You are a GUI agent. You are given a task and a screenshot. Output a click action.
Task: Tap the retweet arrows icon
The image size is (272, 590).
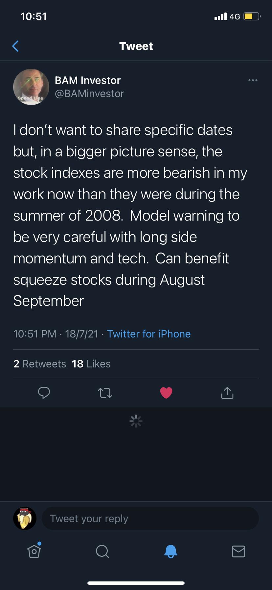tap(105, 392)
